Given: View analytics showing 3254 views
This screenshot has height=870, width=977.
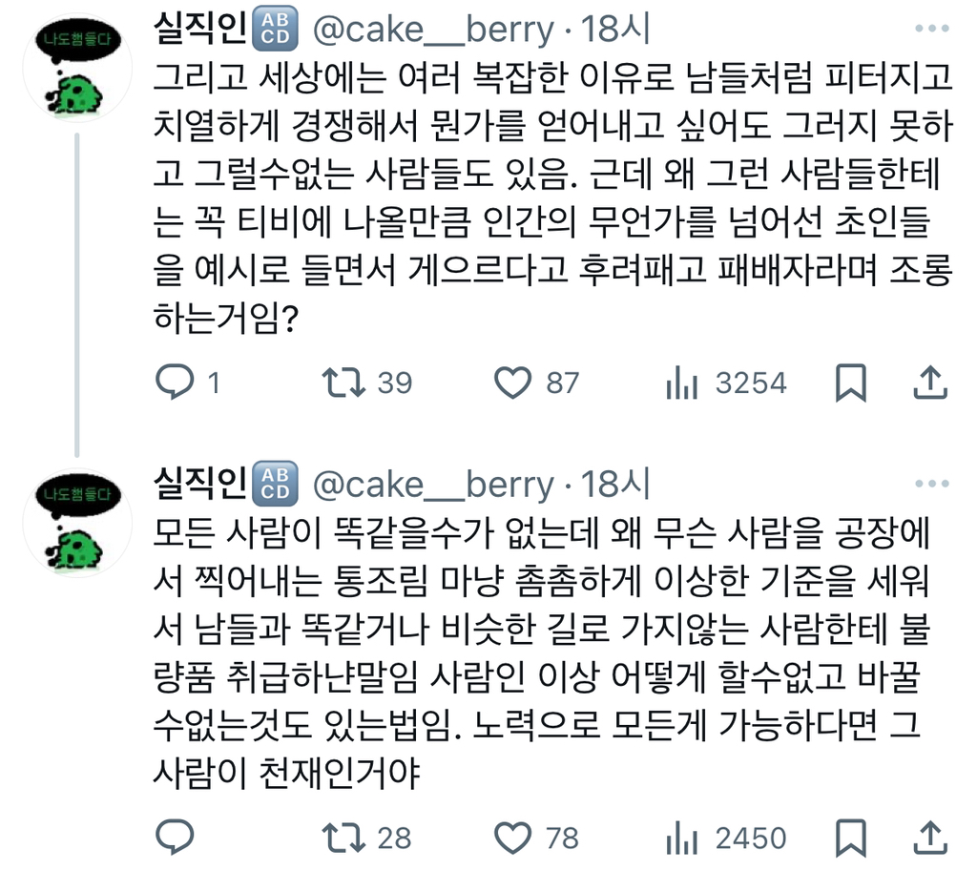Looking at the screenshot, I should [681, 383].
